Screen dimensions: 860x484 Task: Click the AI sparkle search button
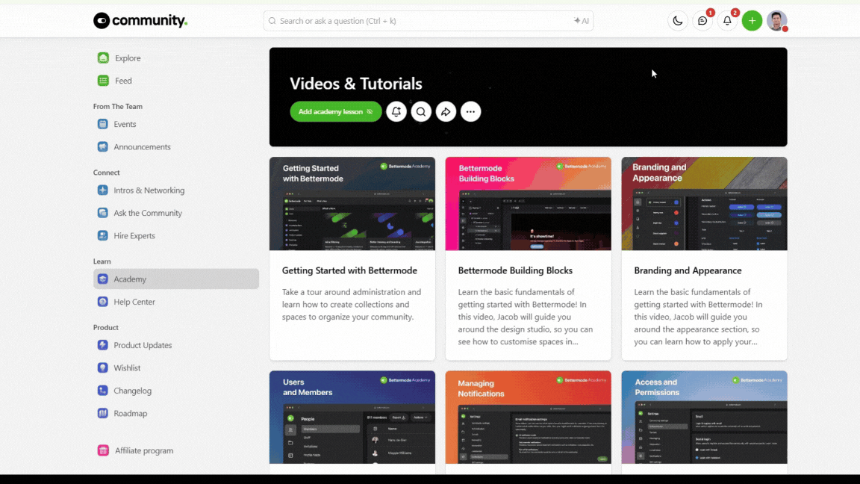point(582,21)
